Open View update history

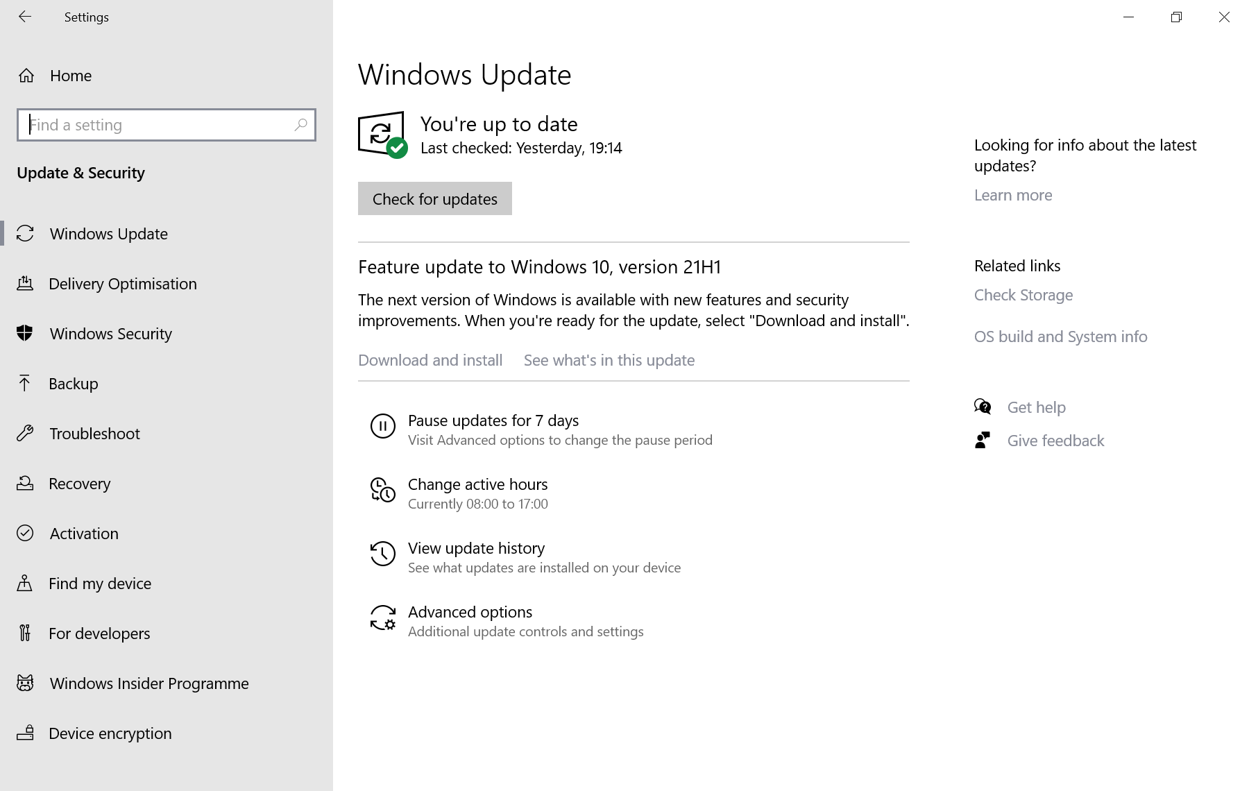477,548
